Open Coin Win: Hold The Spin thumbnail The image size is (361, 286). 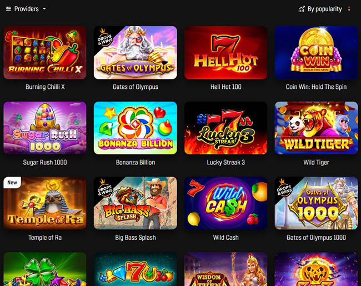pos(316,53)
